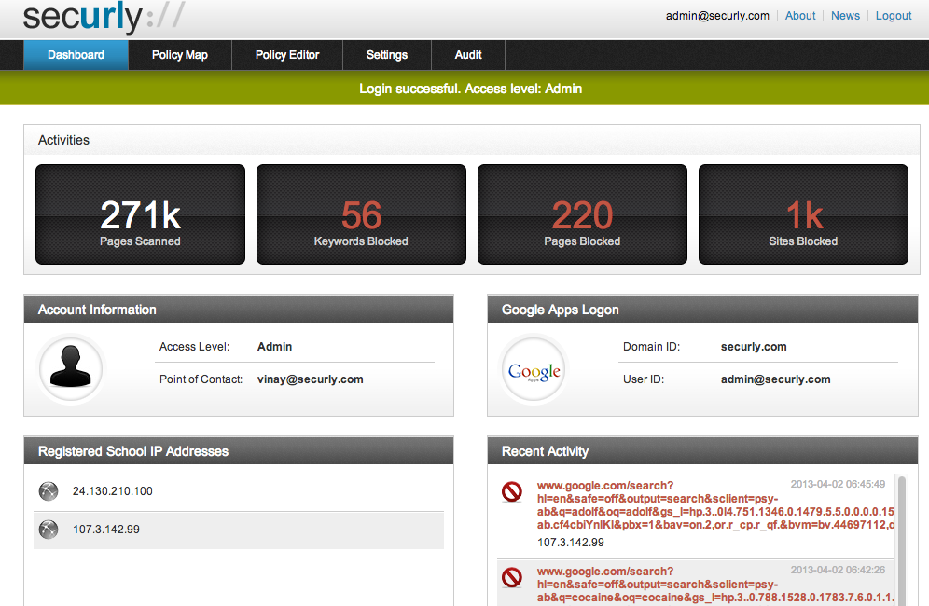Screen dimensions: 929x606
Task: Open the News link
Action: pyautogui.click(x=845, y=16)
